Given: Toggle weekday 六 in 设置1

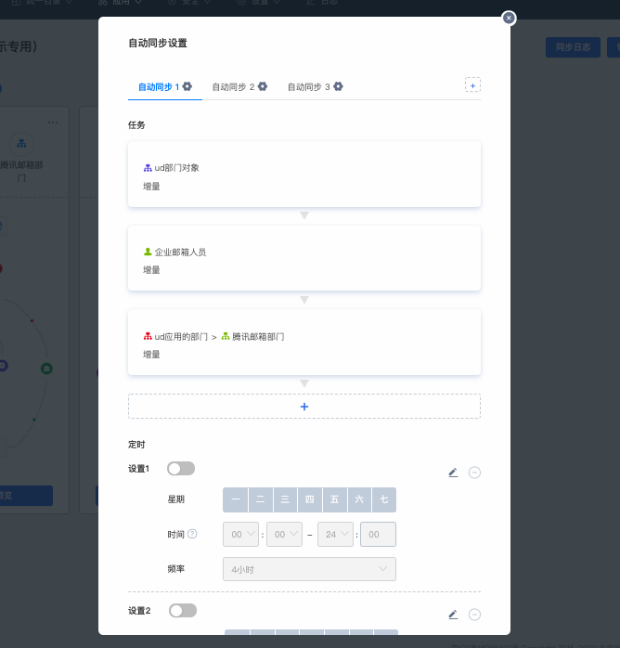Looking at the screenshot, I should tap(359, 499).
